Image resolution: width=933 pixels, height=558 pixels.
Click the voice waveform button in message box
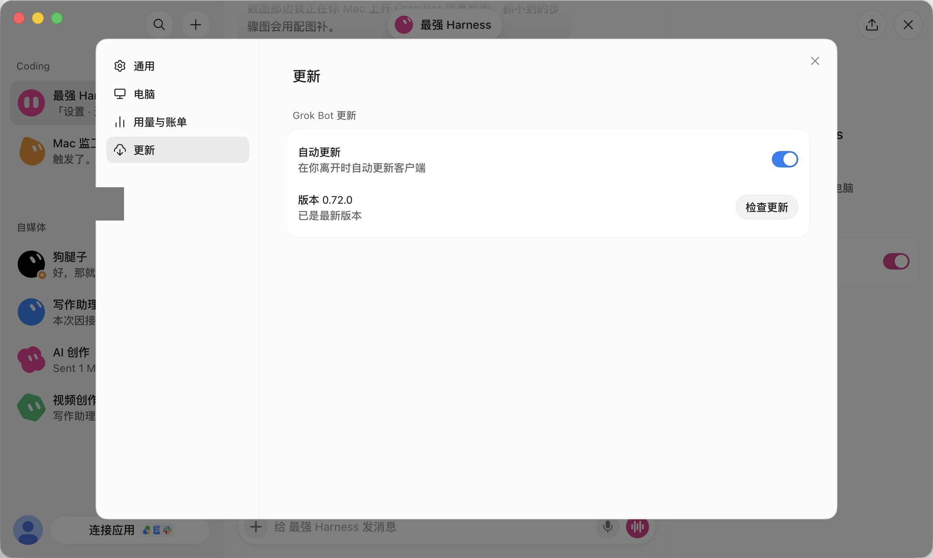(x=637, y=527)
